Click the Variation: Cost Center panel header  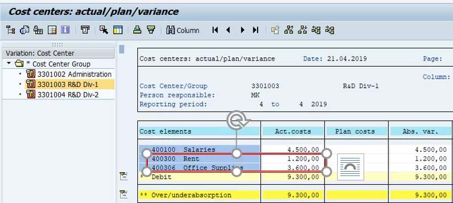click(58, 53)
